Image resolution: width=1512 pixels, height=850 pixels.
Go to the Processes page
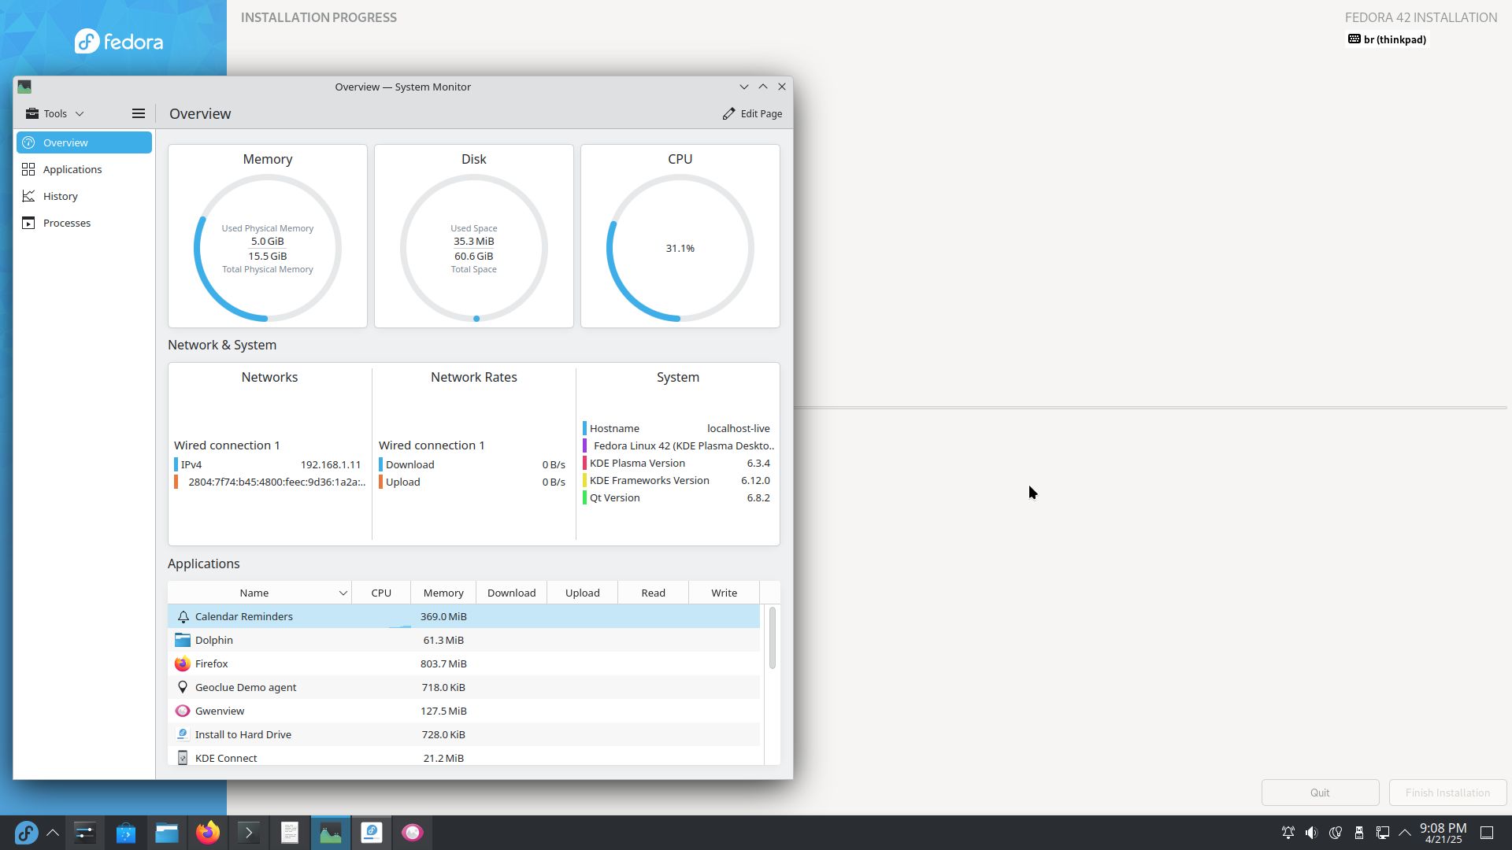[84, 223]
